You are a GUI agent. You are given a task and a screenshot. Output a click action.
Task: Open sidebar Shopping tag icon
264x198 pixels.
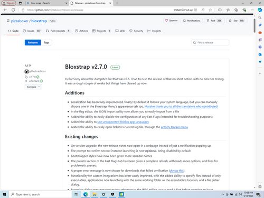(260, 25)
